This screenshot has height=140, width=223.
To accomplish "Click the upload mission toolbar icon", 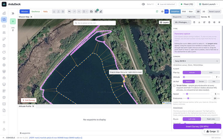I will click(x=58, y=12).
